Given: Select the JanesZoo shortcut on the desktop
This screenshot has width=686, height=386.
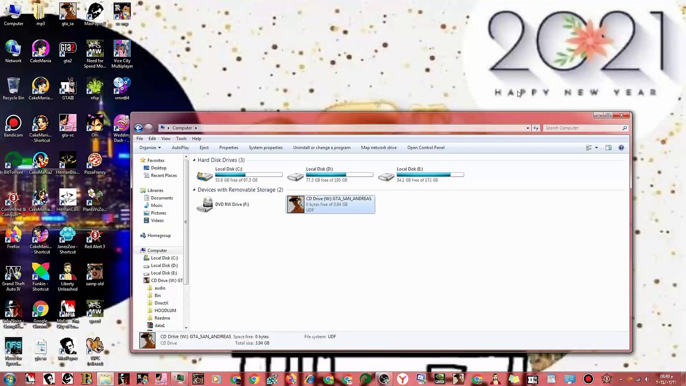Looking at the screenshot, I should [x=68, y=241].
